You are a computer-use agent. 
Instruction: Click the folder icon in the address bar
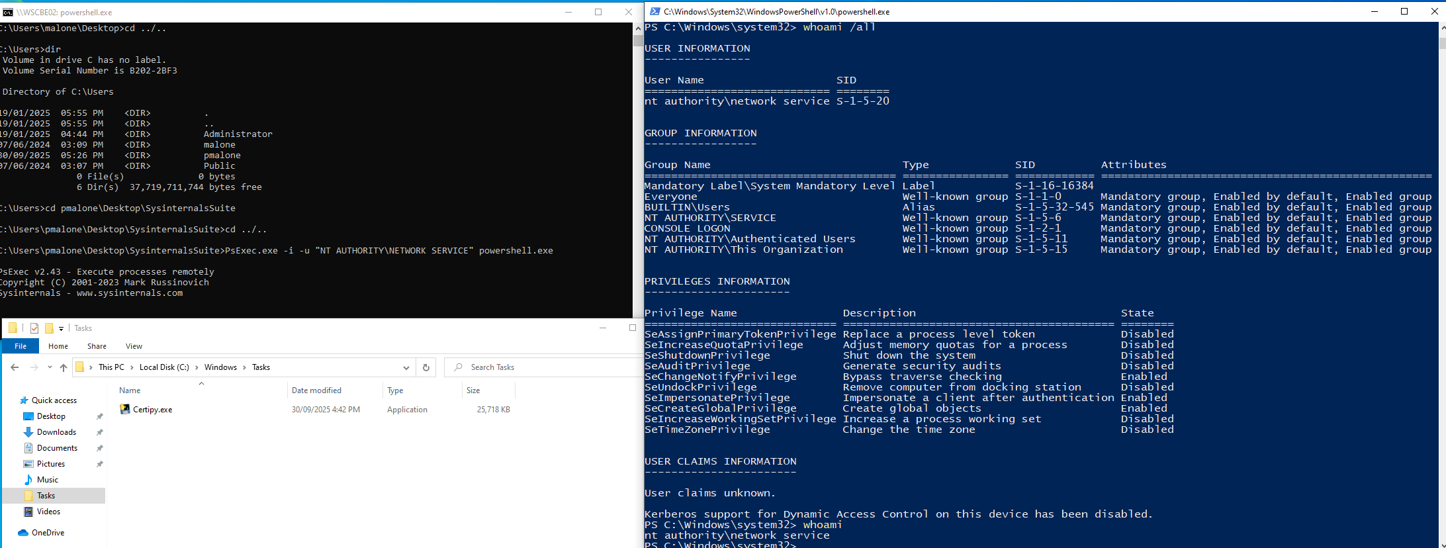tap(79, 367)
